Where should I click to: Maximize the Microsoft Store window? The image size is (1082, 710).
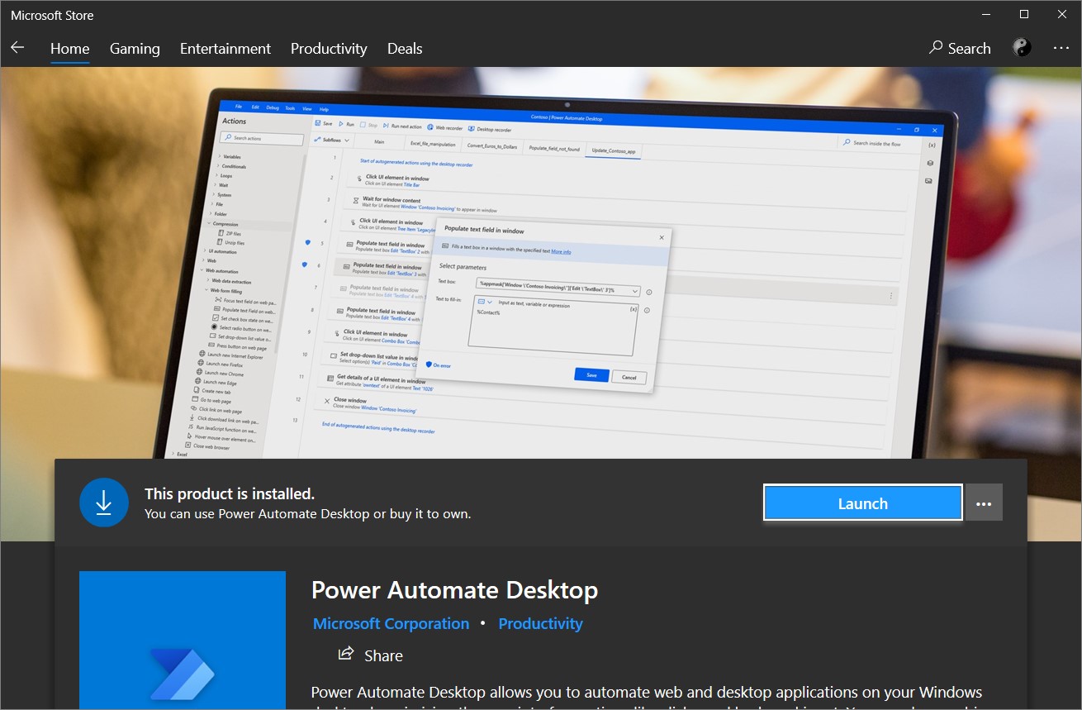click(1024, 14)
